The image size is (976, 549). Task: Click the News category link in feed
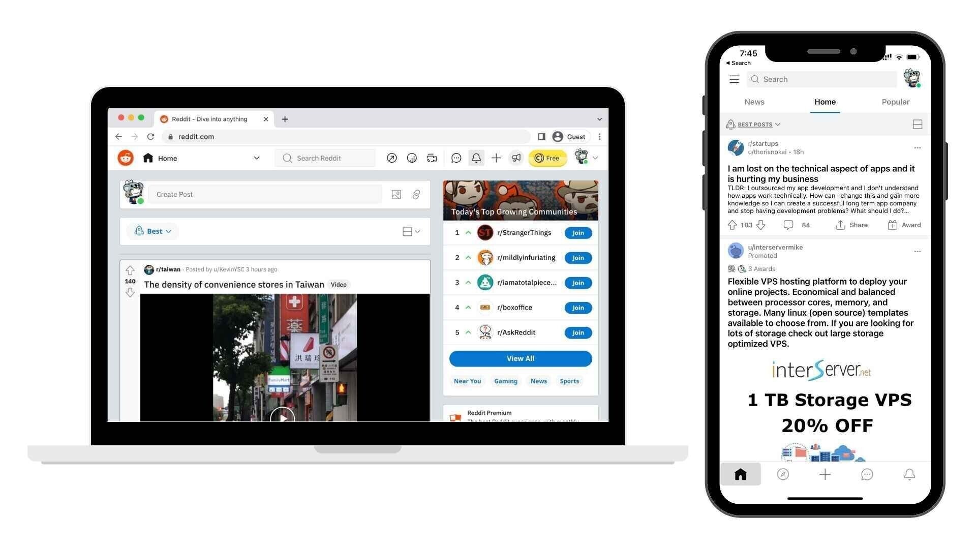click(x=538, y=381)
